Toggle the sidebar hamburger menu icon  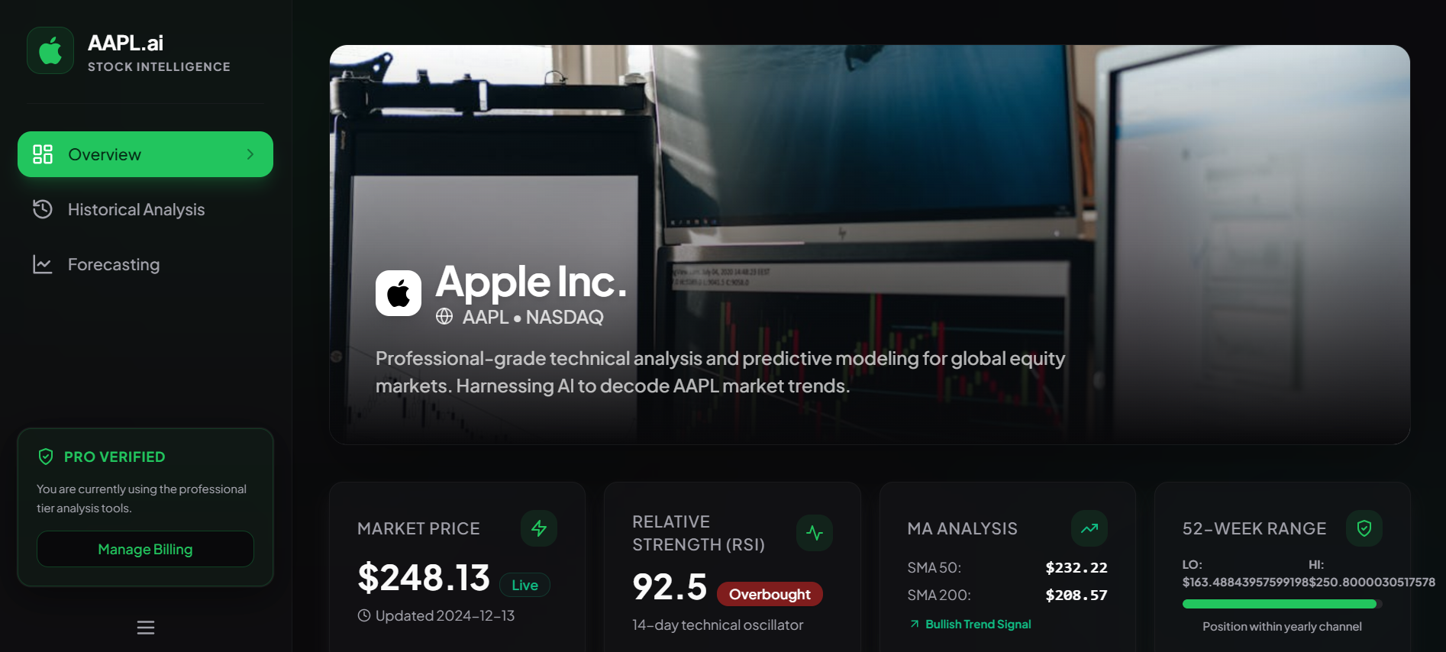pos(146,628)
